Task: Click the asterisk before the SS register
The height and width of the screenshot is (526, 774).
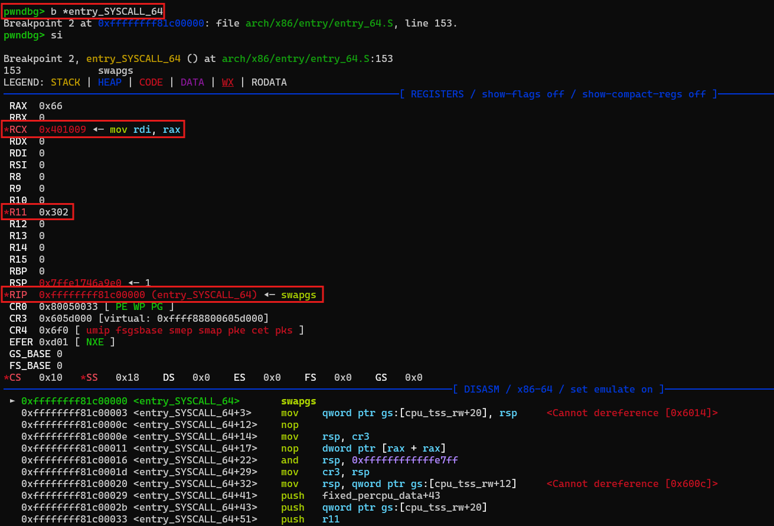Action: (83, 378)
